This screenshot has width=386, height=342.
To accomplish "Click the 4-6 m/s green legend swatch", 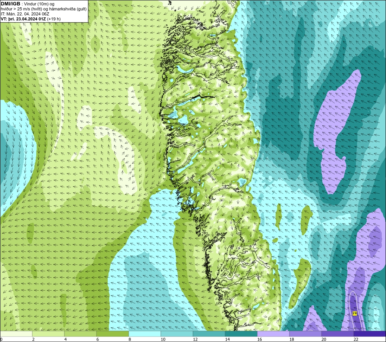I will [x=81, y=334].
